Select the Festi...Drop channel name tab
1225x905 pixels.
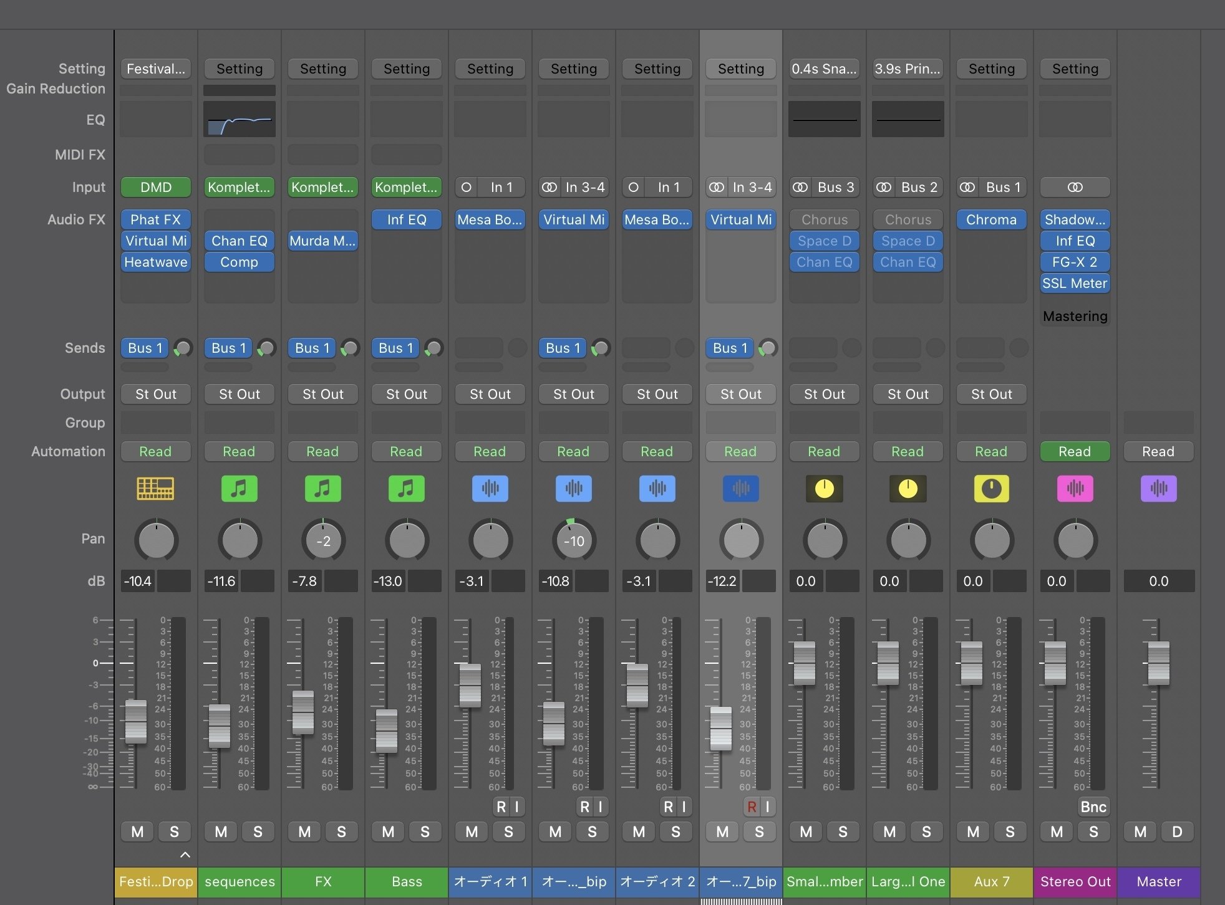click(x=156, y=881)
